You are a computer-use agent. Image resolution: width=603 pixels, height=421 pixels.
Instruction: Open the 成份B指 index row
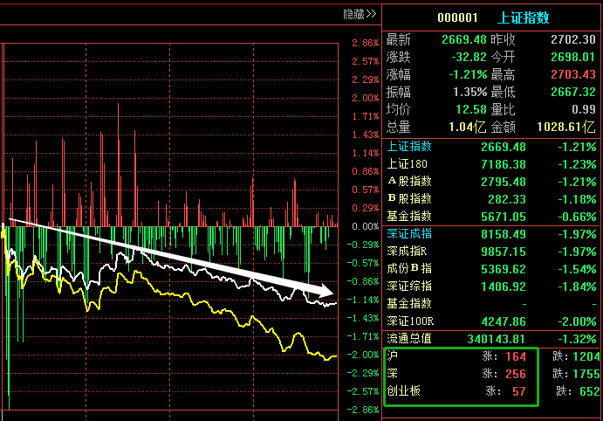[491, 269]
